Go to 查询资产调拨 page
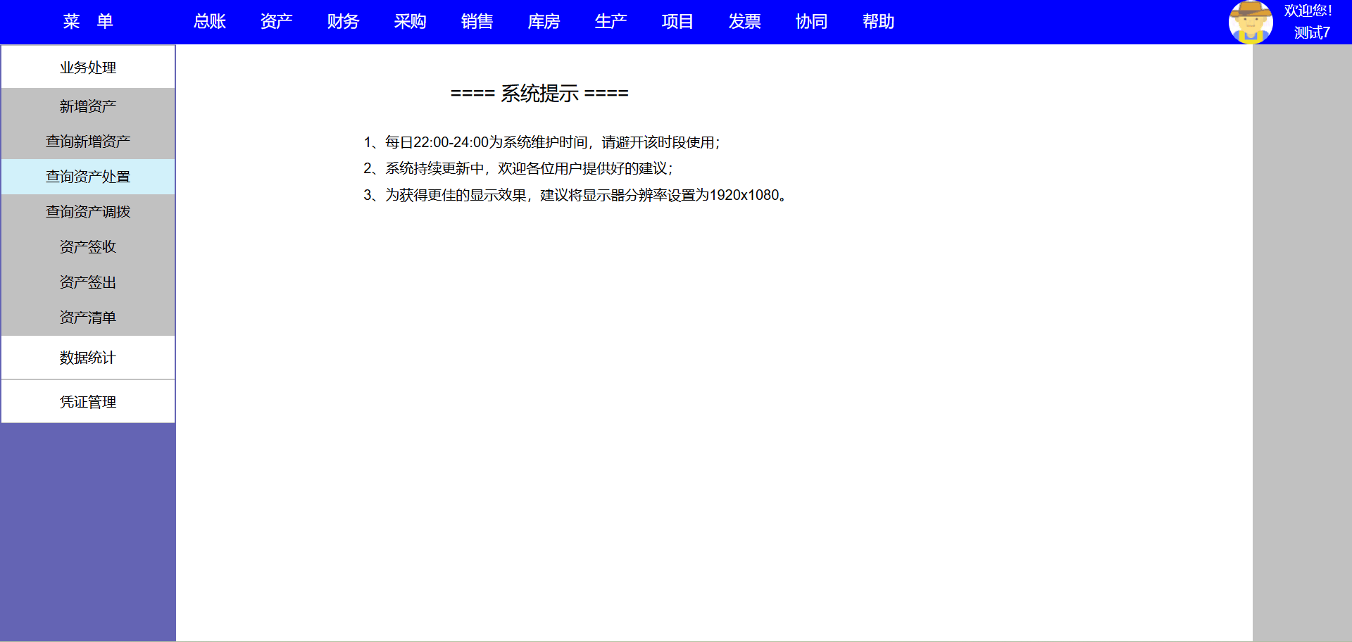The height and width of the screenshot is (642, 1352). (88, 212)
